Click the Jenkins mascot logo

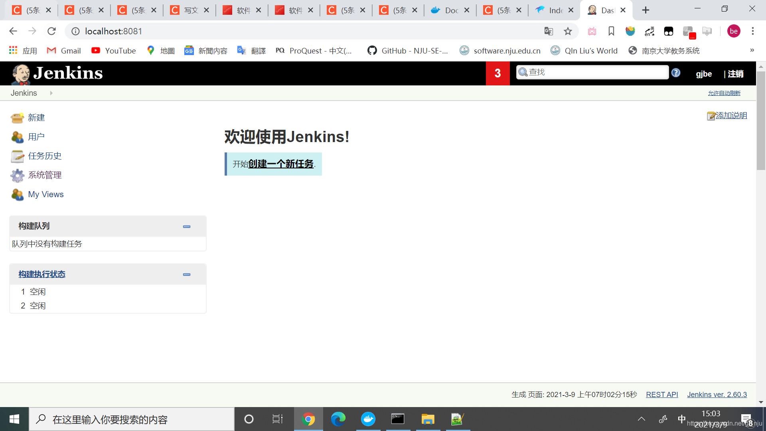click(21, 73)
